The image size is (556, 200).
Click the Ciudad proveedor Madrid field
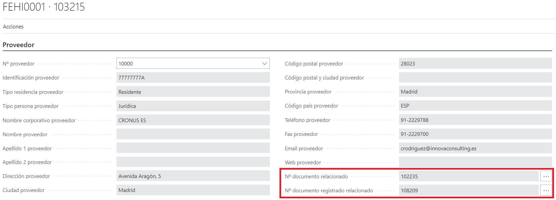point(193,190)
